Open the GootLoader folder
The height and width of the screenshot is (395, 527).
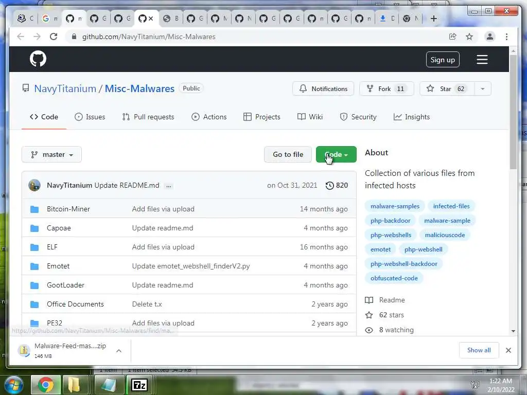click(x=65, y=285)
